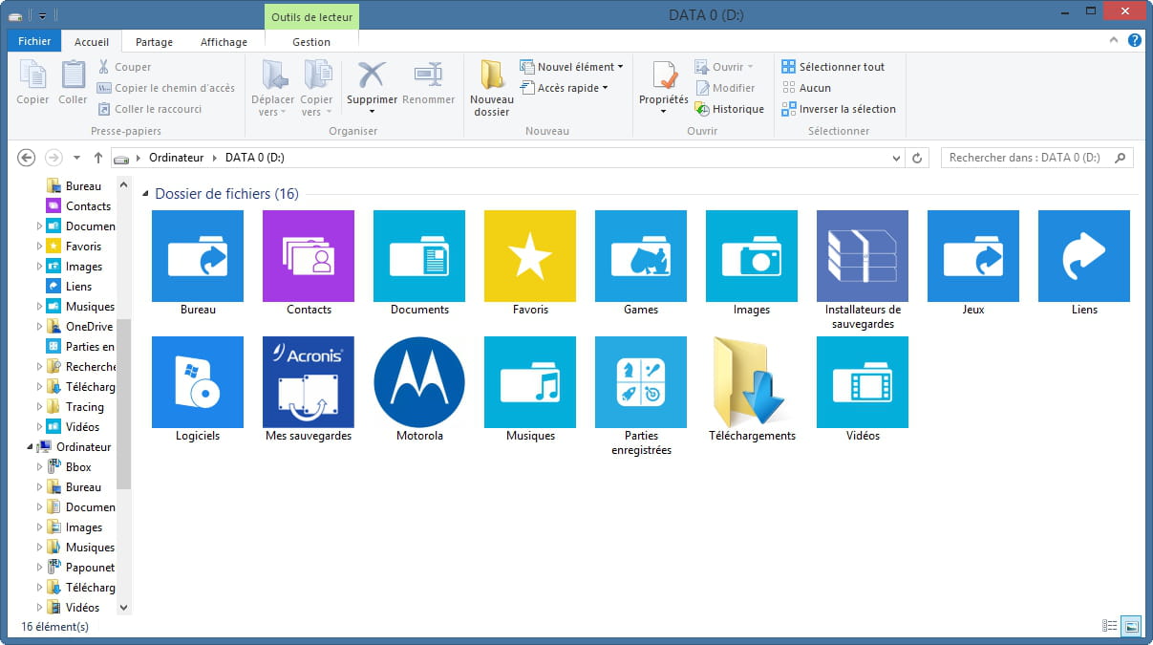Switch to details list view
The image size is (1153, 645).
point(1109,626)
